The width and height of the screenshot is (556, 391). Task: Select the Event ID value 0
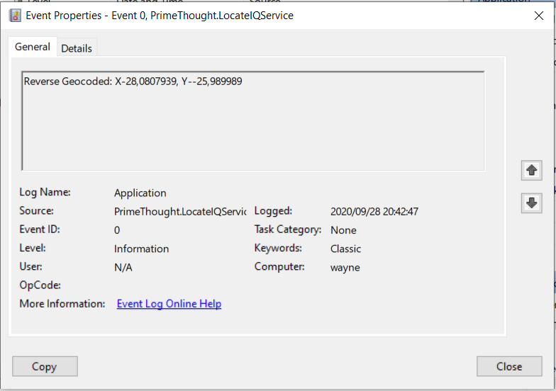(x=117, y=230)
